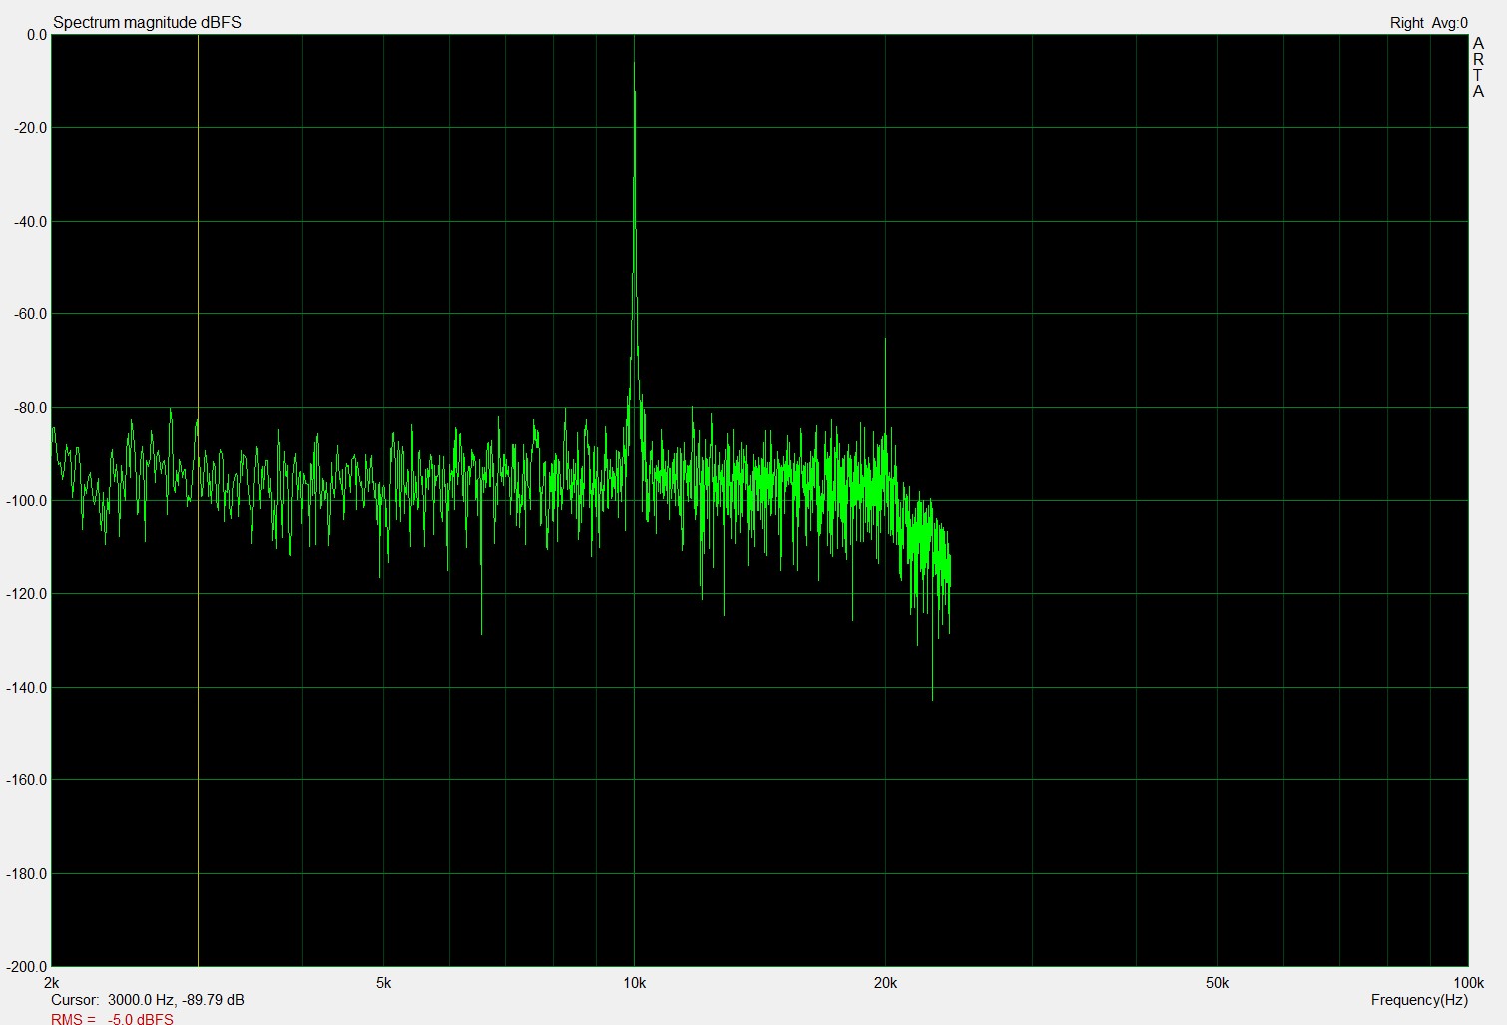Click the -180.0 dB axis label
The image size is (1507, 1025).
27,873
